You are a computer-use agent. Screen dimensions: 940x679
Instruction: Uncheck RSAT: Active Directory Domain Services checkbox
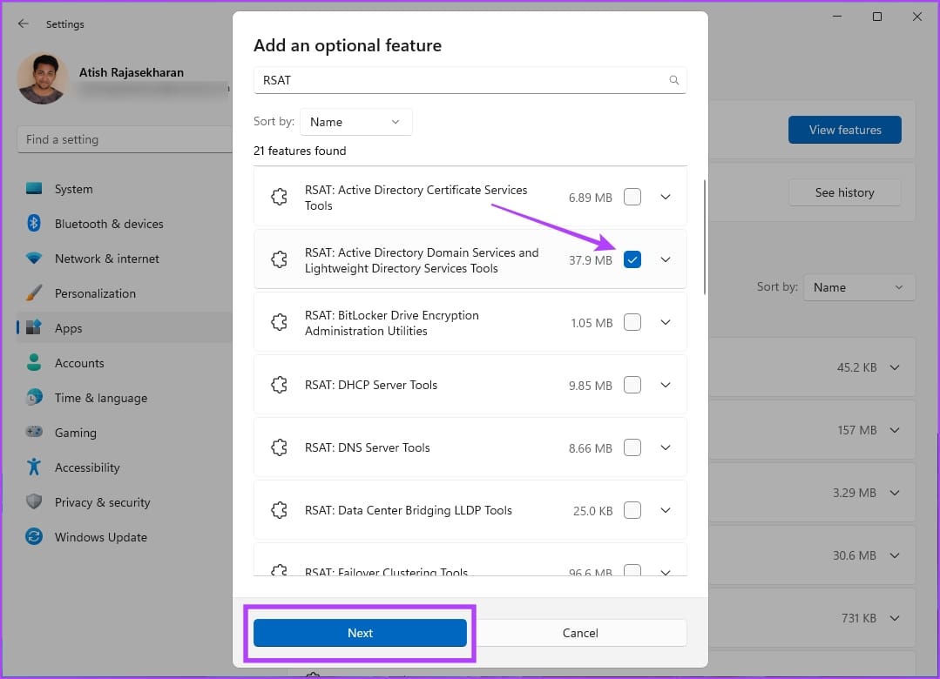[632, 259]
